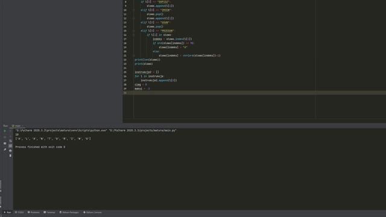Viewport: 386px width, 217px height.
Task: Click the 'ciag = 0' code line
Action: pos(141,84)
